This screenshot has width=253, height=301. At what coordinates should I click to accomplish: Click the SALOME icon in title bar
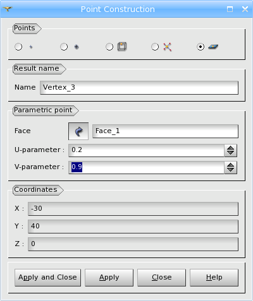coord(8,9)
